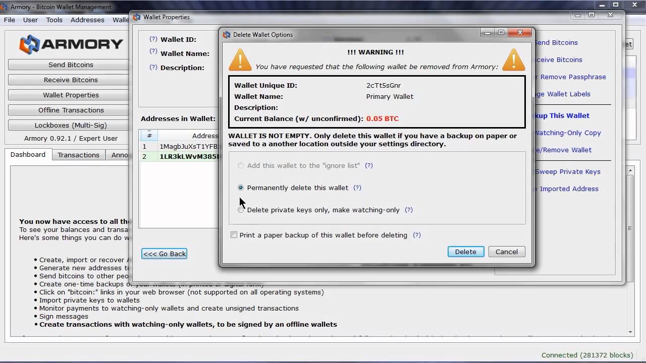Click Send Bitcoins button in main window
The height and width of the screenshot is (363, 646).
[70, 65]
